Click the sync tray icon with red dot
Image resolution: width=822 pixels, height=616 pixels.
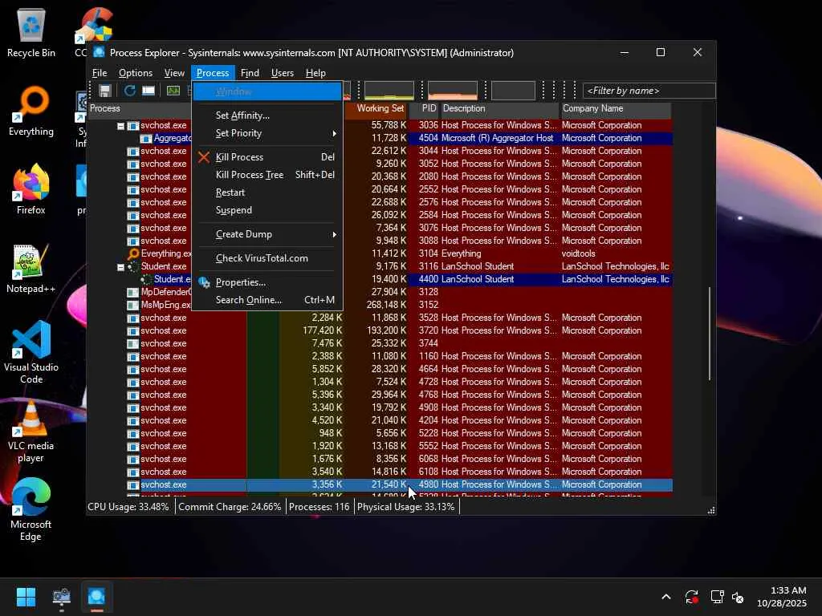tap(691, 597)
